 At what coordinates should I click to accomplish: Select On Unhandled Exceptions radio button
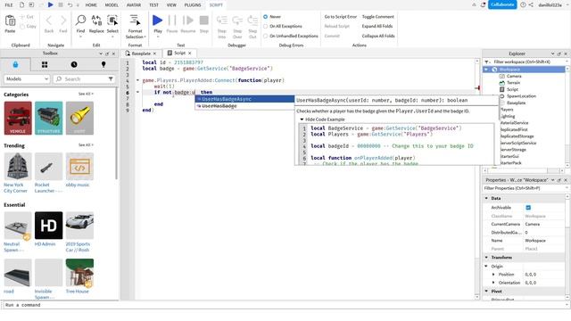[x=266, y=36]
